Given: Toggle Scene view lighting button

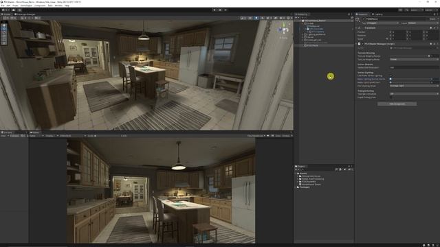Looking at the screenshot, I should tap(256, 18).
